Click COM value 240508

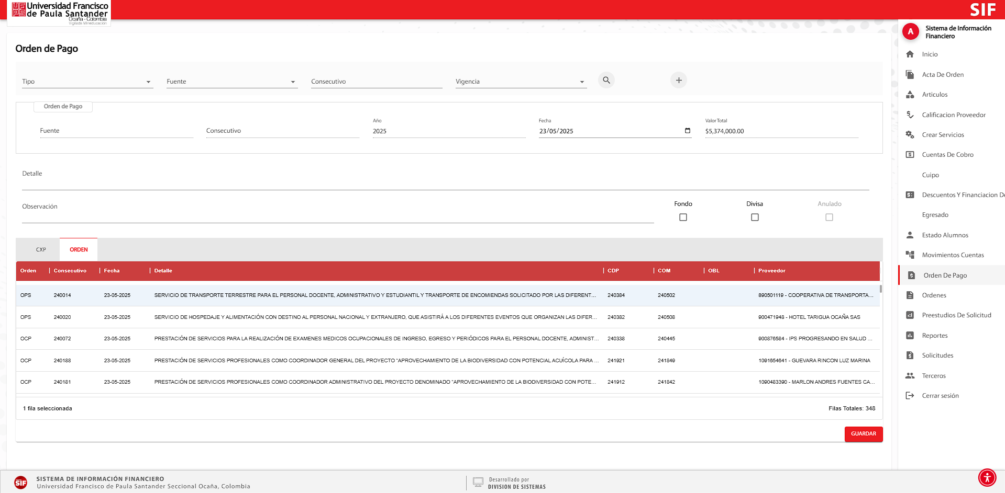click(x=666, y=317)
